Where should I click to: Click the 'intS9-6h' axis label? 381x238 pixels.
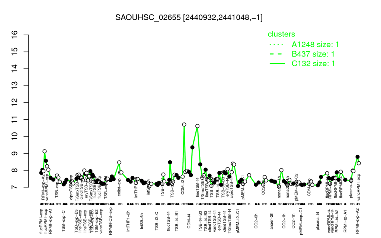coord(142,221)
